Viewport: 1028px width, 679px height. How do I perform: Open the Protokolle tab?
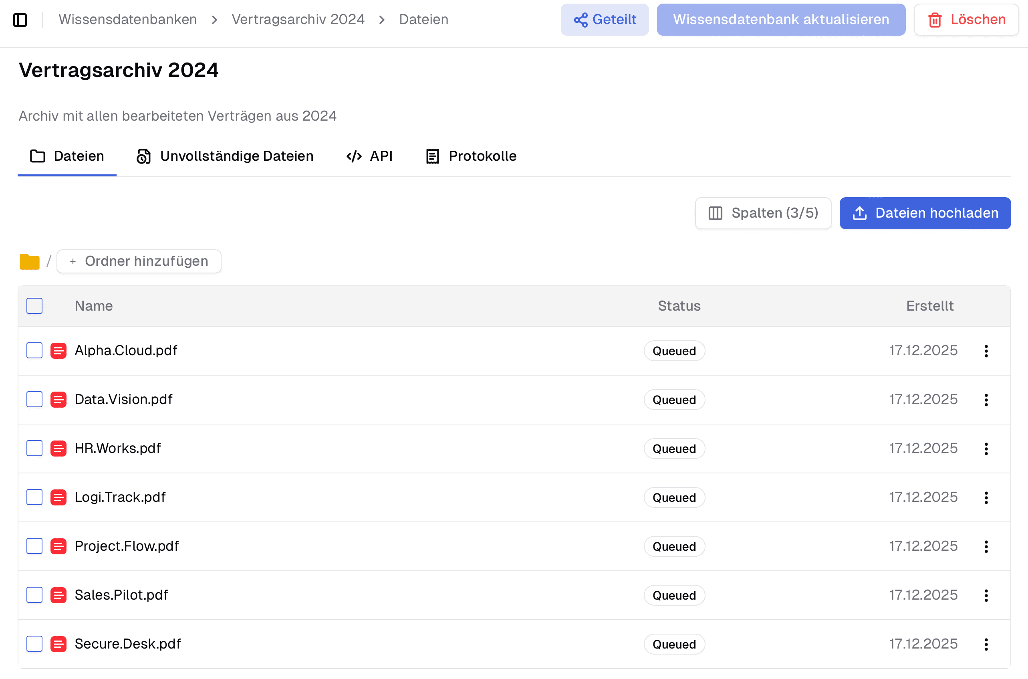(x=471, y=156)
